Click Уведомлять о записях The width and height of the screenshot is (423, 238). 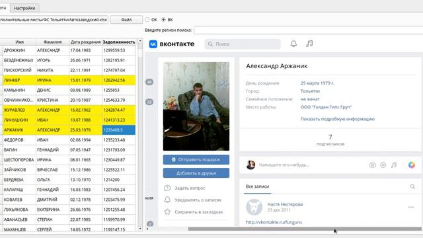(198, 200)
